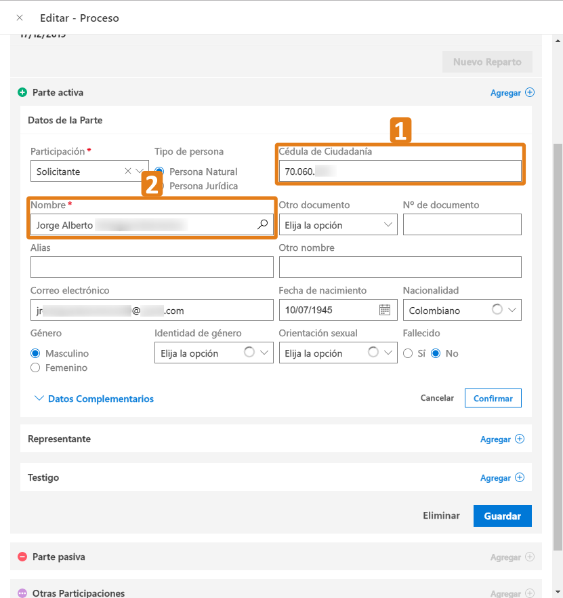The width and height of the screenshot is (563, 598).
Task: Click the Nombre input field
Action: point(152,224)
